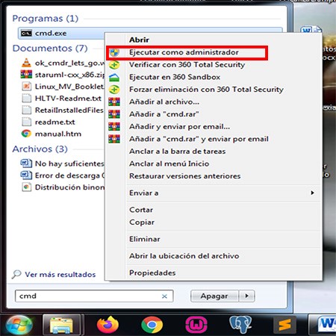The height and width of the screenshot is (336, 336).
Task: Click icon beside Distribución binon file
Action: (x=27, y=187)
